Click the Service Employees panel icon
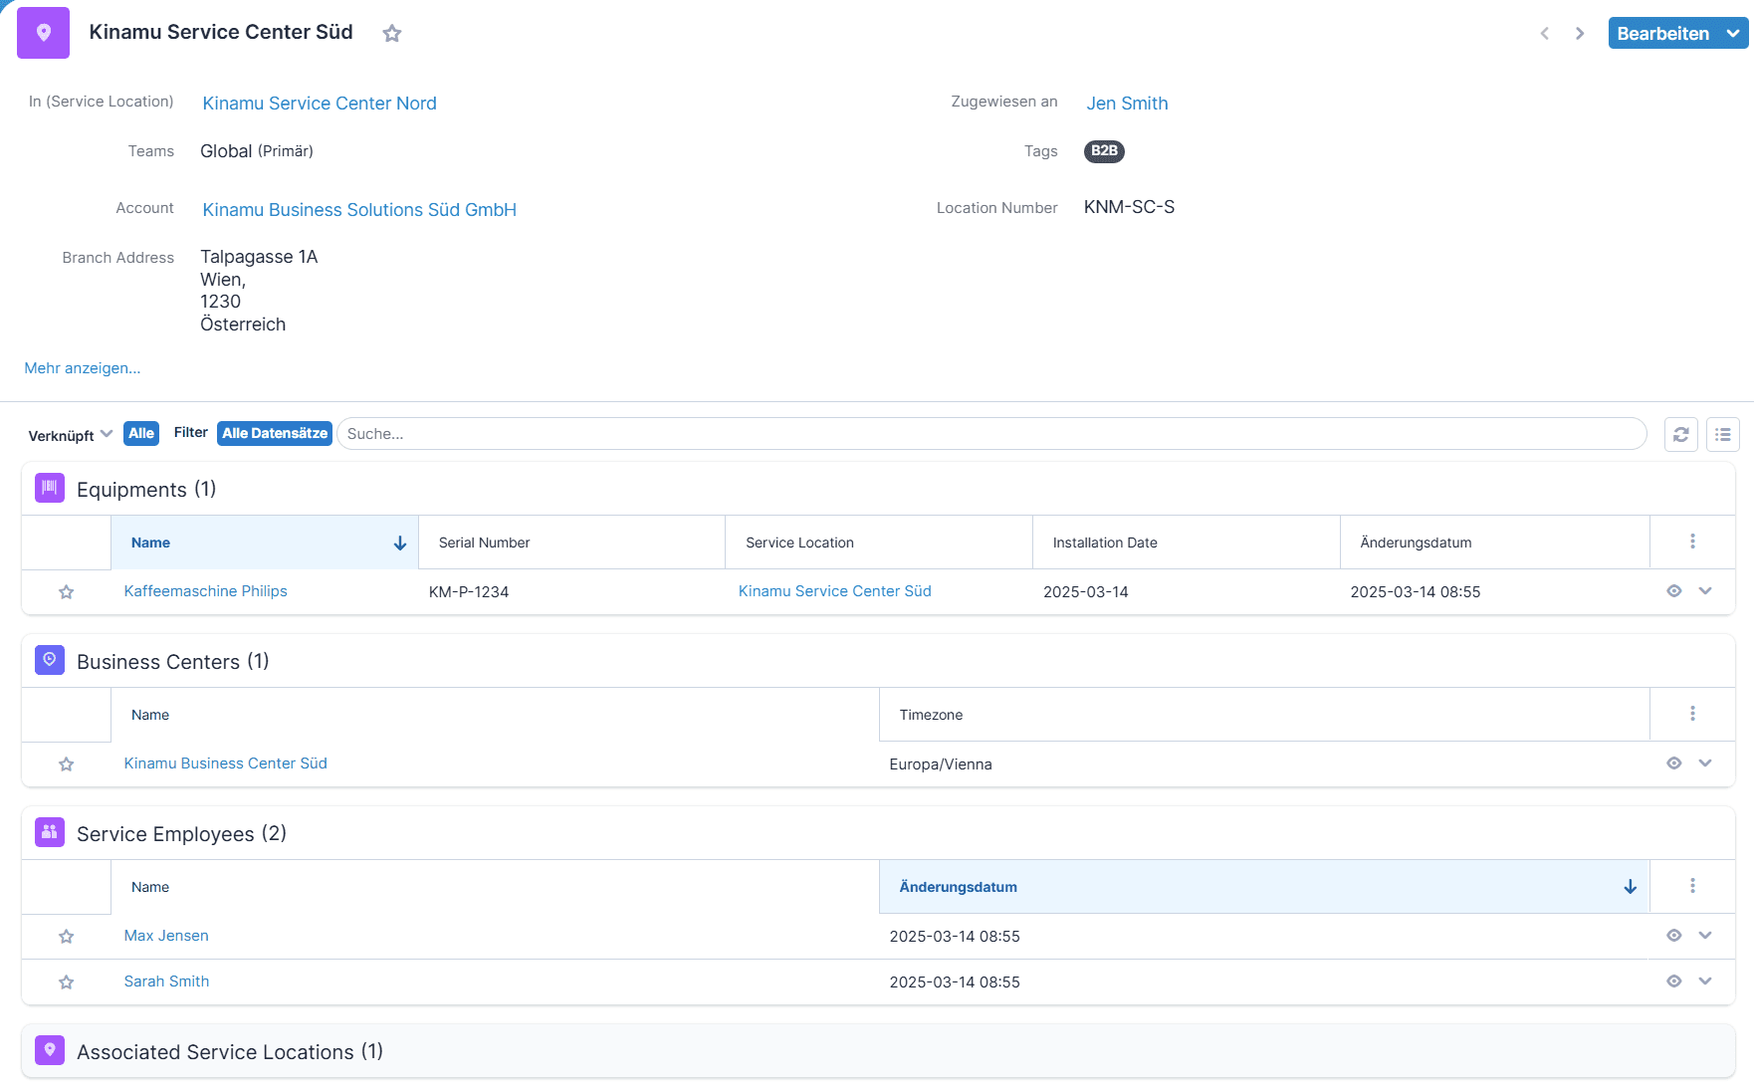Viewport: 1754px width, 1091px height. click(x=50, y=832)
